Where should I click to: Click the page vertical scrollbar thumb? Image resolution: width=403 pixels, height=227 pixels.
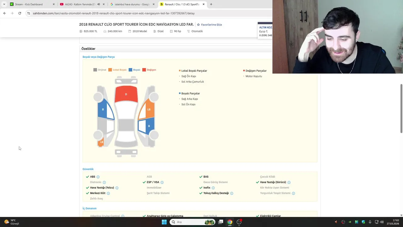[401, 108]
